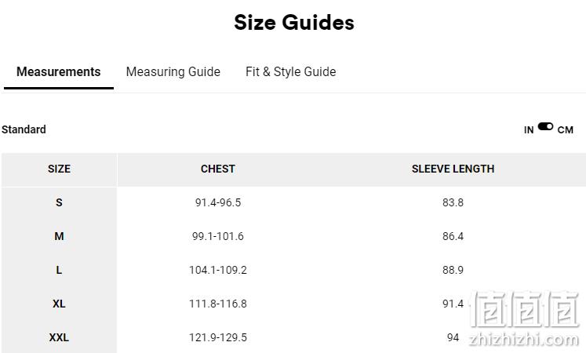
Task: Click the Size Guides heading
Action: pyautogui.click(x=294, y=22)
